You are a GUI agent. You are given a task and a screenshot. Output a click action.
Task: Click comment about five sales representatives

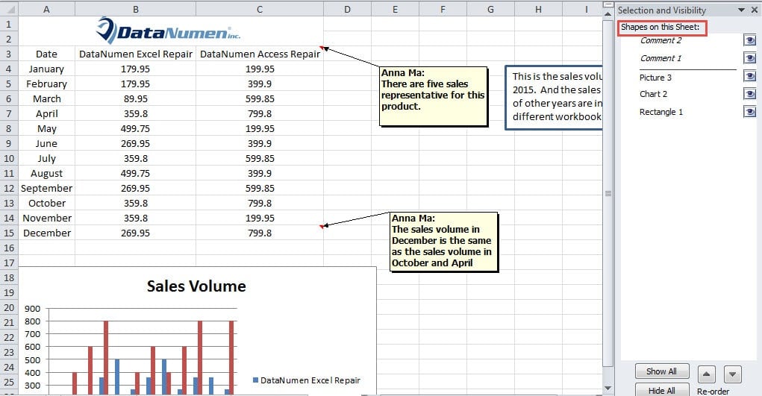434,96
